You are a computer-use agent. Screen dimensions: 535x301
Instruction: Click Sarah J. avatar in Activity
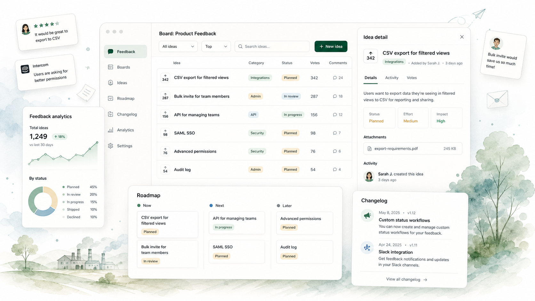369,177
